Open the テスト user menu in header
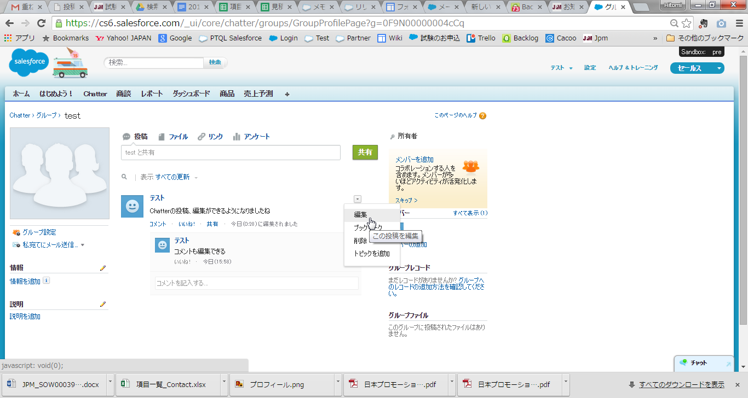Viewport: 748px width, 398px height. point(561,68)
